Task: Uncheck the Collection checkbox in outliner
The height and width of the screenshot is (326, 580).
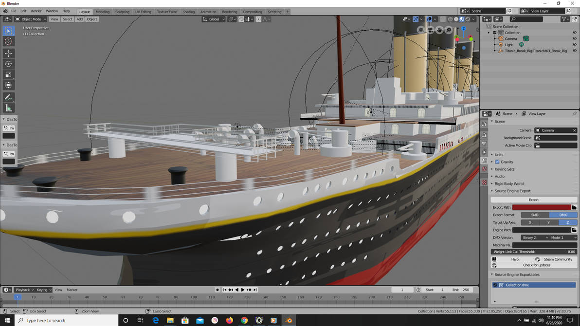Action: click(494, 33)
